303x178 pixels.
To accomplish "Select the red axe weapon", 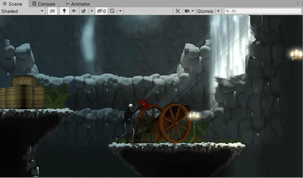I will [143, 104].
